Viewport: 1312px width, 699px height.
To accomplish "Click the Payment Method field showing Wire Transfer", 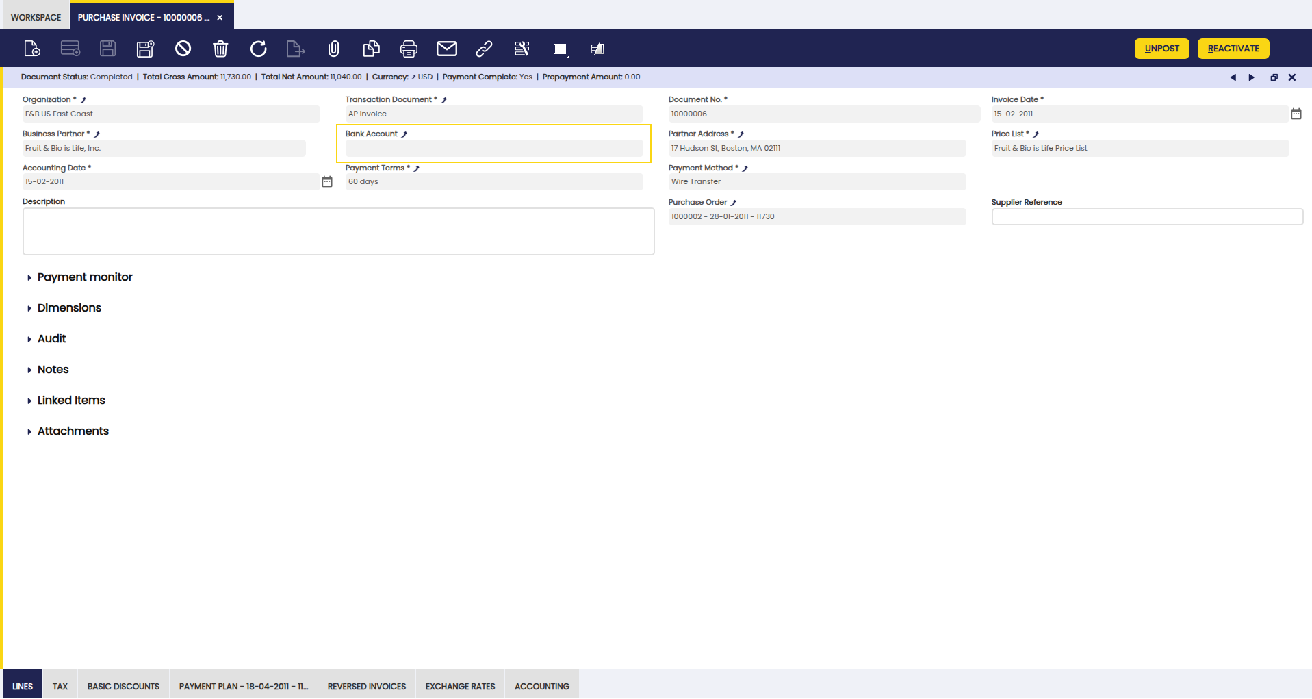I will pyautogui.click(x=817, y=181).
